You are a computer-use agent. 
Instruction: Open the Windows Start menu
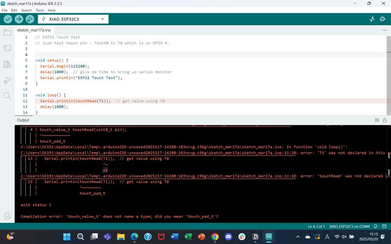tap(66, 237)
